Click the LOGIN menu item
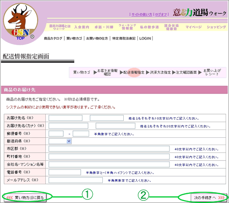Viewport: 229px width, 203px height. pos(145,38)
